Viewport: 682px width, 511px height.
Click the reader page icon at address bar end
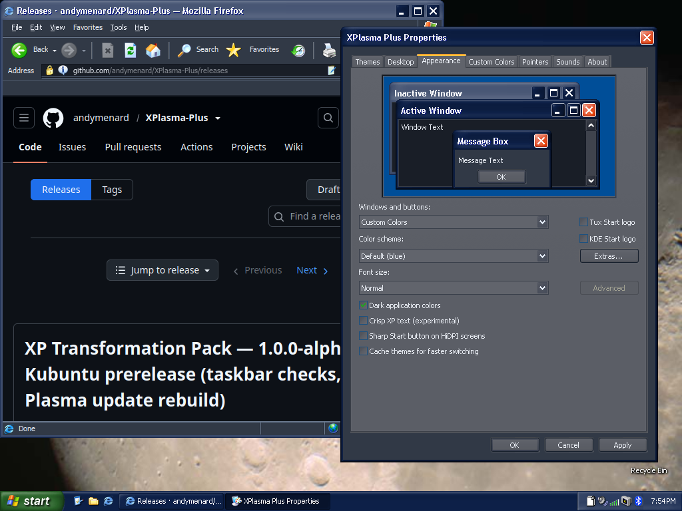[x=332, y=71]
